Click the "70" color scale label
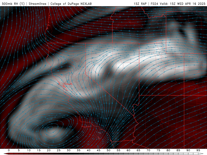Screen dimensions: 207x155 pyautogui.click(x=148, y=150)
